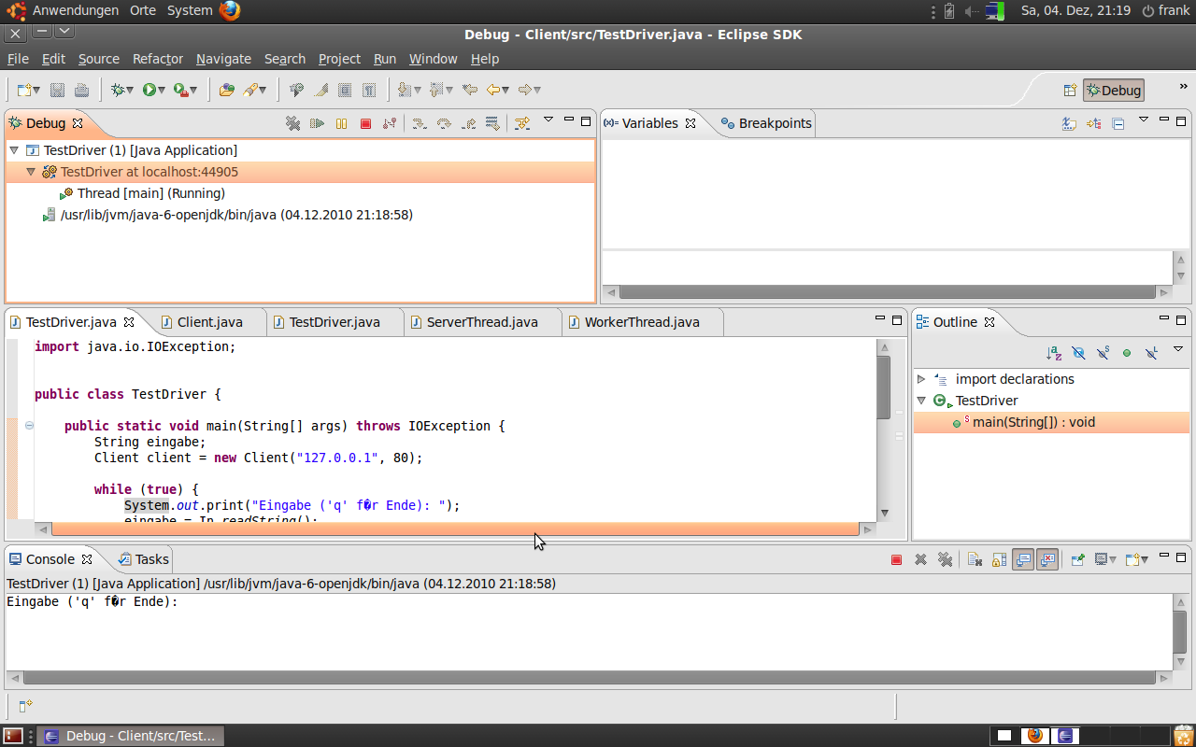The width and height of the screenshot is (1196, 747).
Task: Click the Step Into icon in Debug view
Action: tap(420, 122)
